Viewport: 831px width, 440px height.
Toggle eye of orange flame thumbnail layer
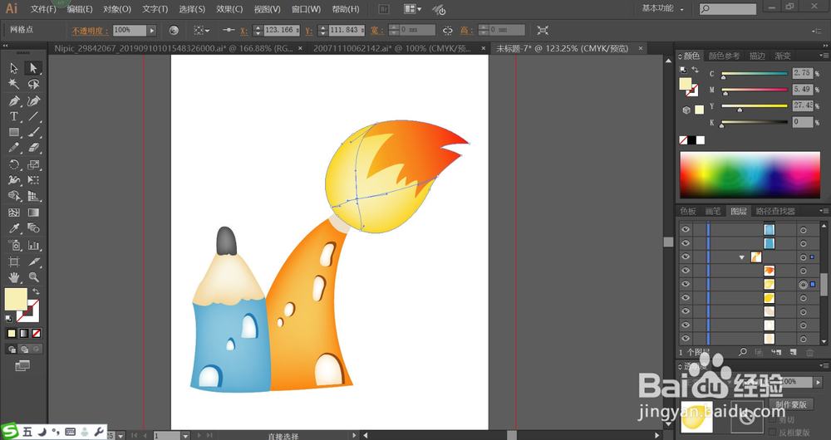point(686,271)
